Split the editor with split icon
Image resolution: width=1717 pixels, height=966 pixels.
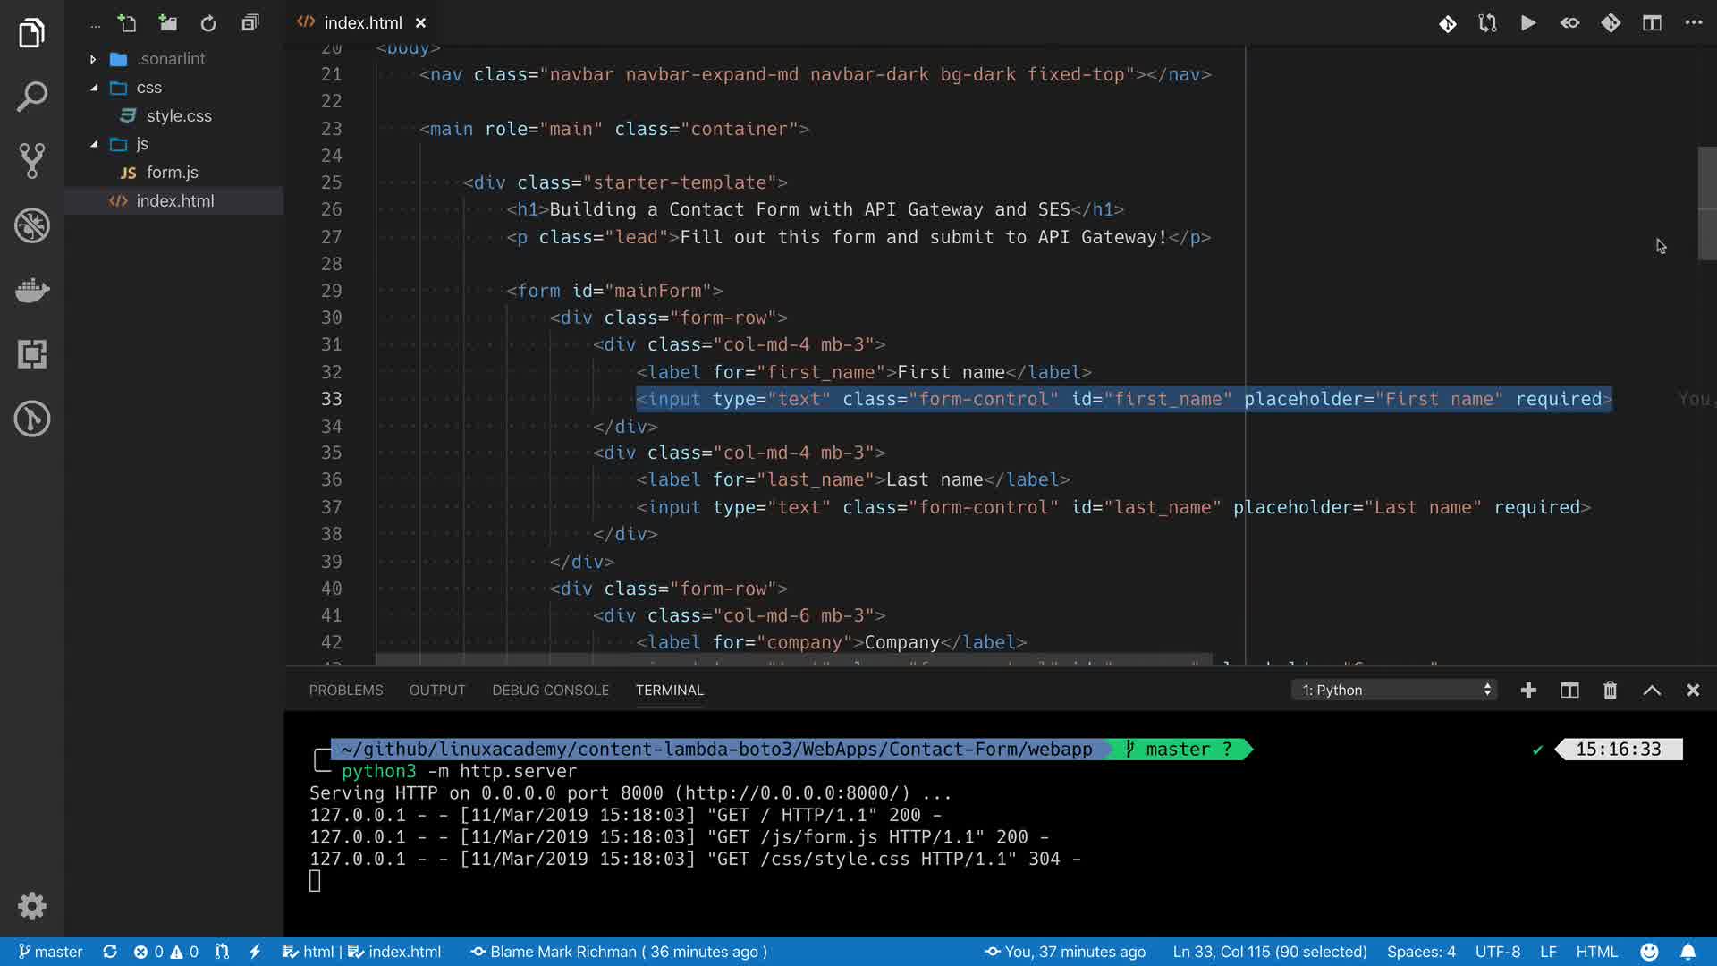[1652, 23]
